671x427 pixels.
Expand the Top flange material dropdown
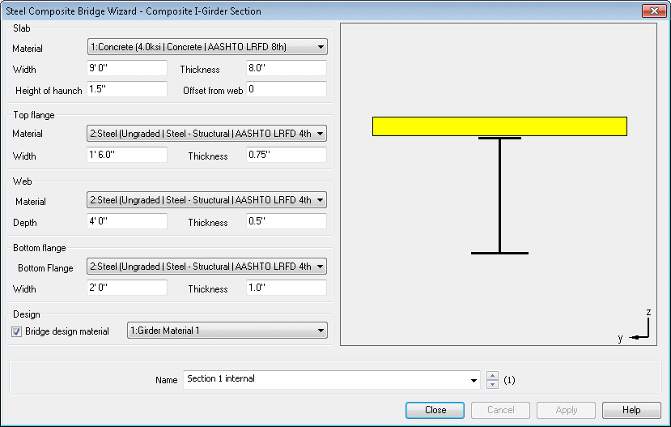321,133
